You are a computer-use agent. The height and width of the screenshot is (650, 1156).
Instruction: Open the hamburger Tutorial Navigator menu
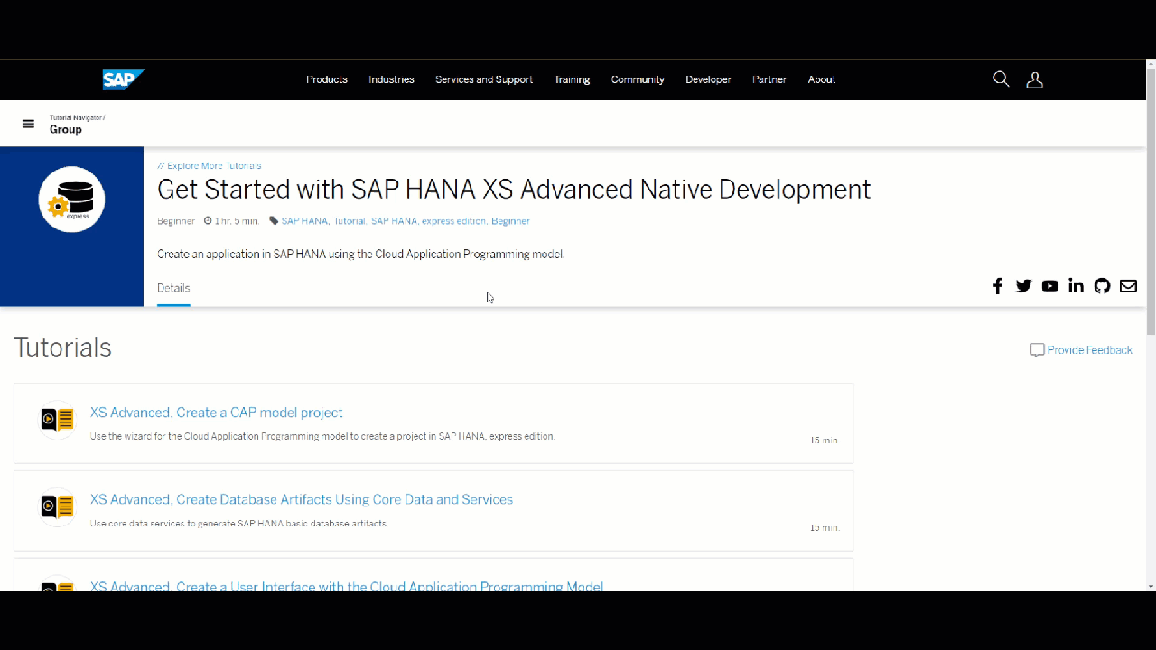pos(29,125)
